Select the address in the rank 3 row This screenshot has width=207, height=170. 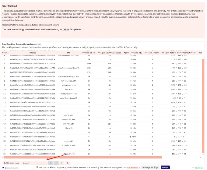(x=32, y=59)
